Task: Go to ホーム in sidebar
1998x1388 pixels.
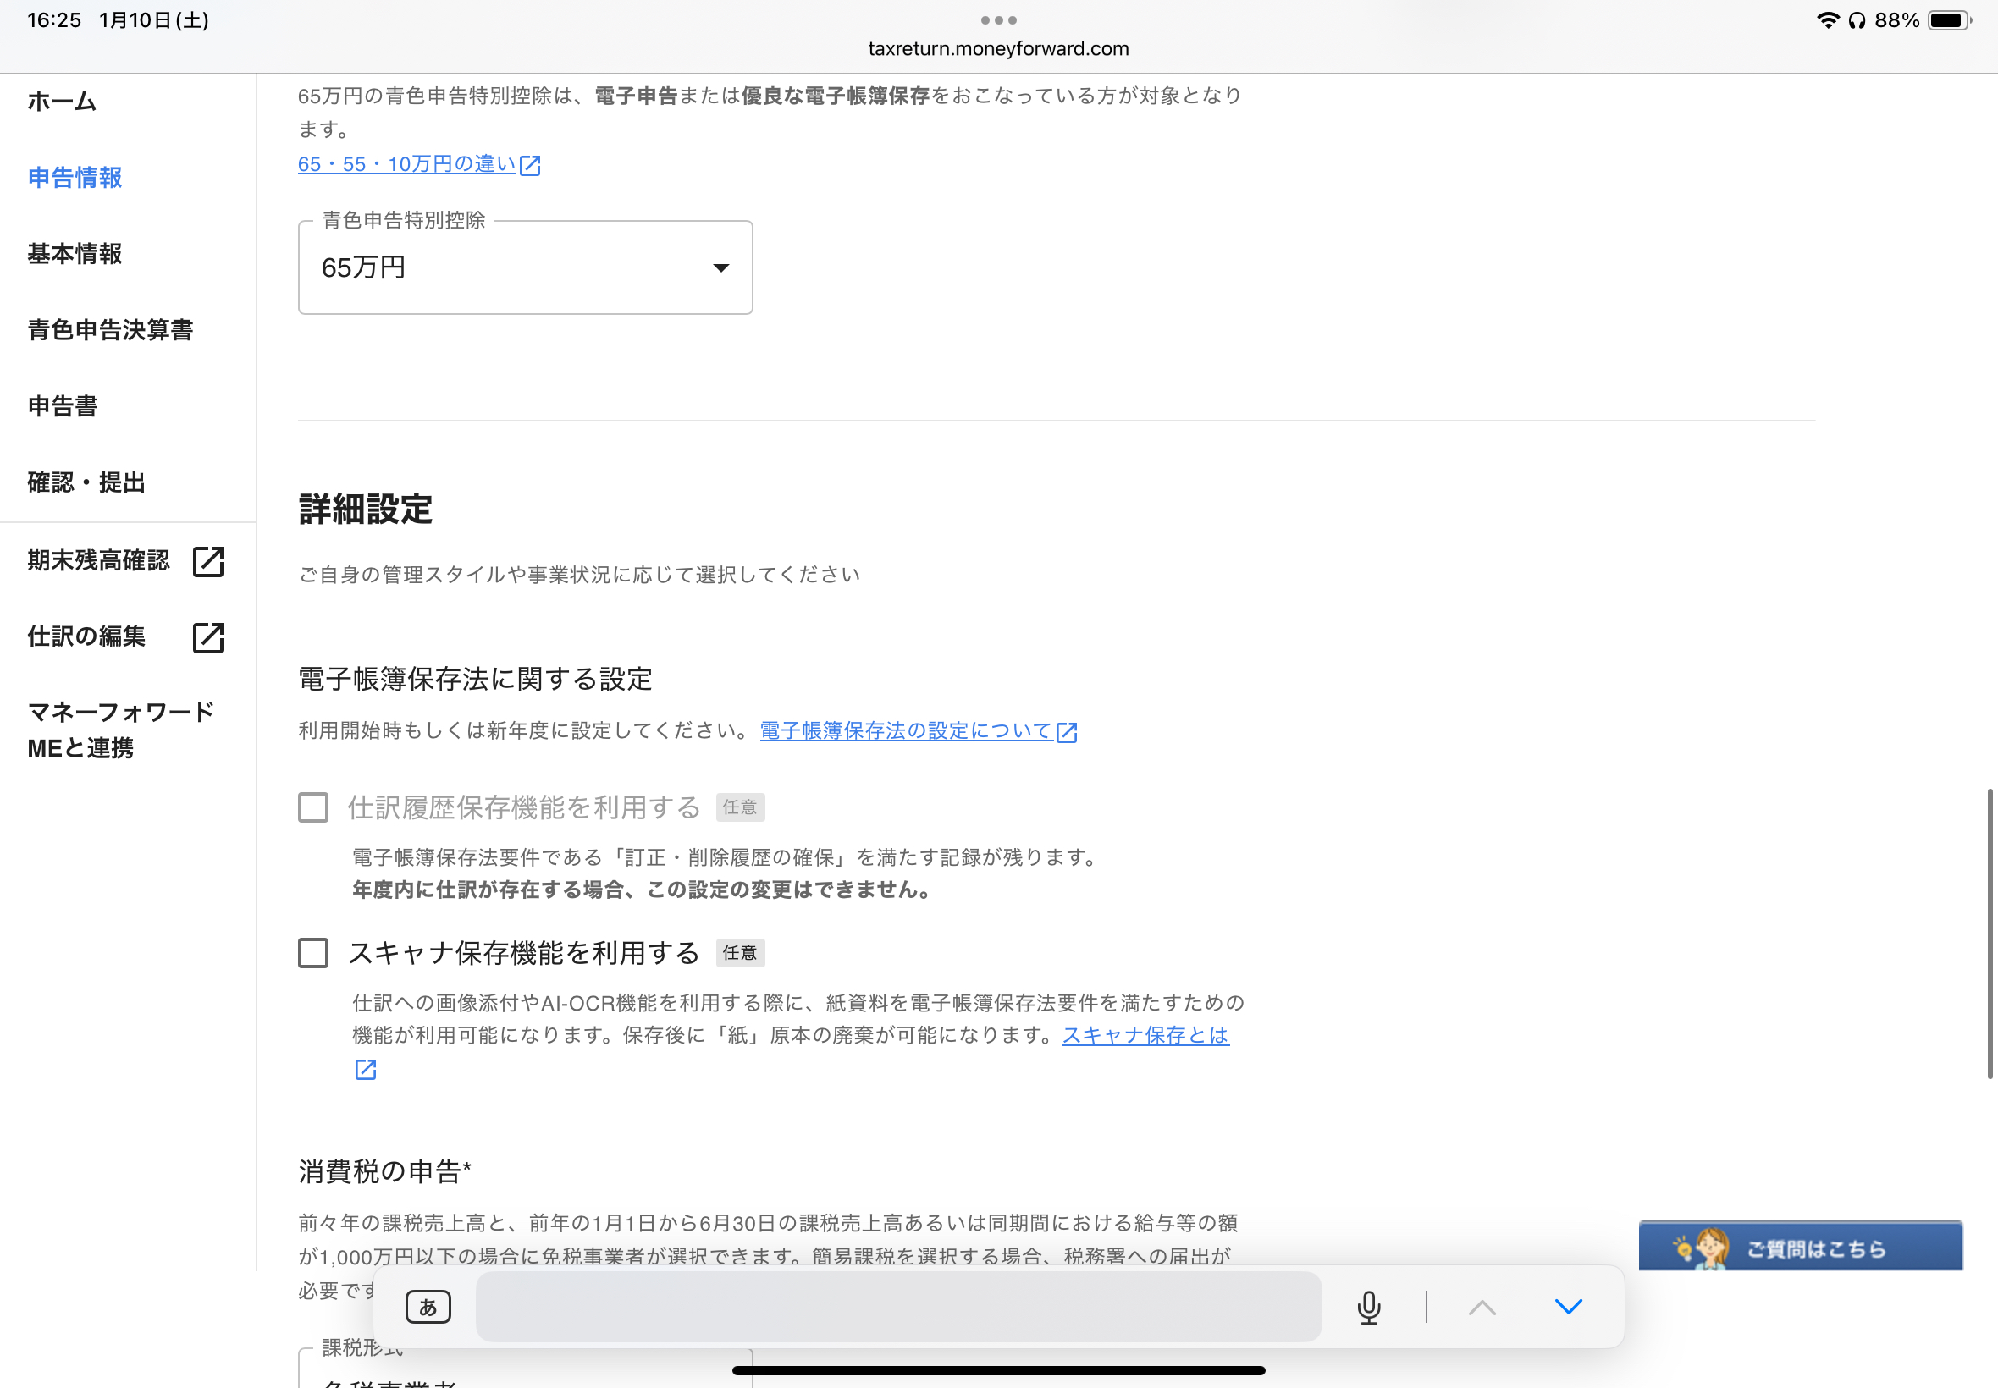Action: (x=62, y=102)
